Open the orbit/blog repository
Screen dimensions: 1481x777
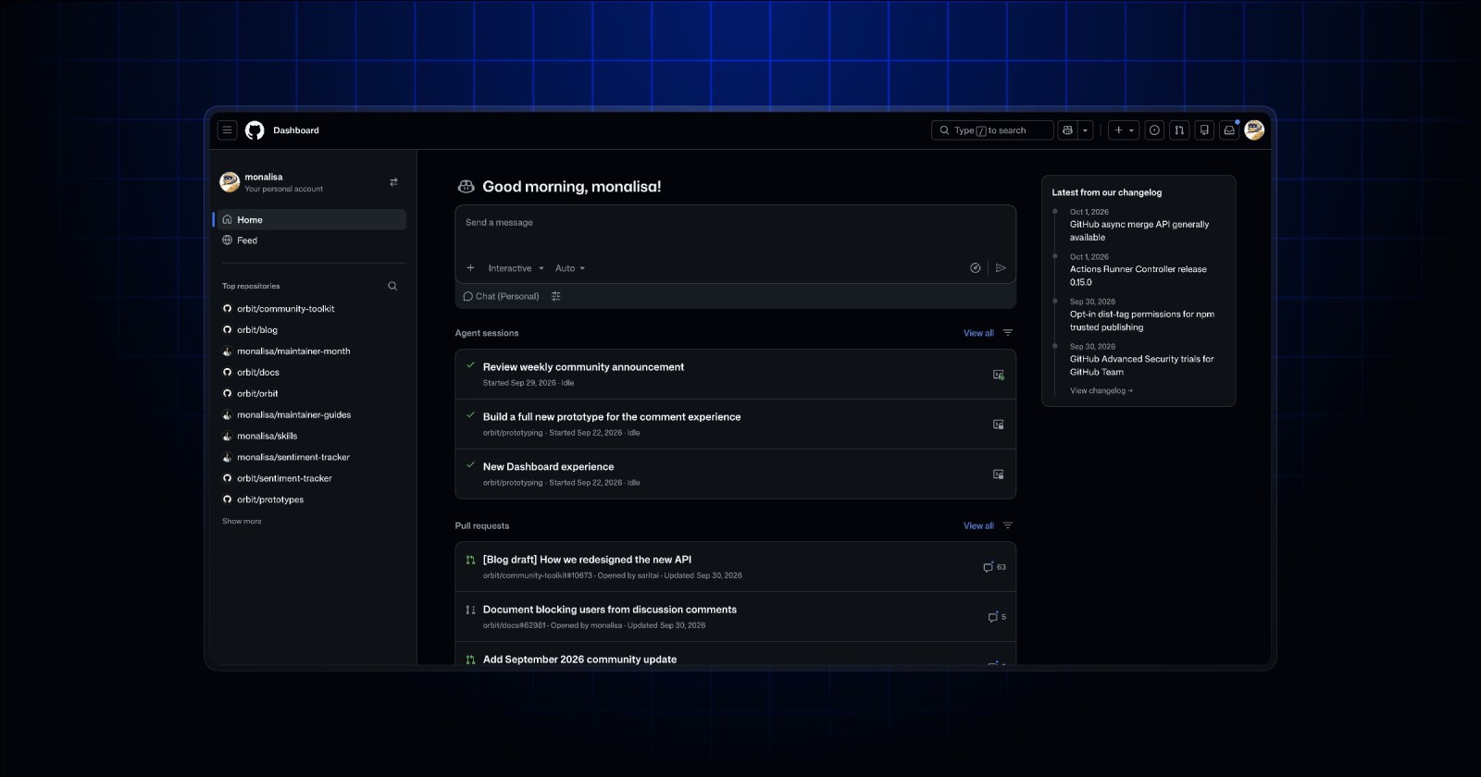pyautogui.click(x=256, y=330)
